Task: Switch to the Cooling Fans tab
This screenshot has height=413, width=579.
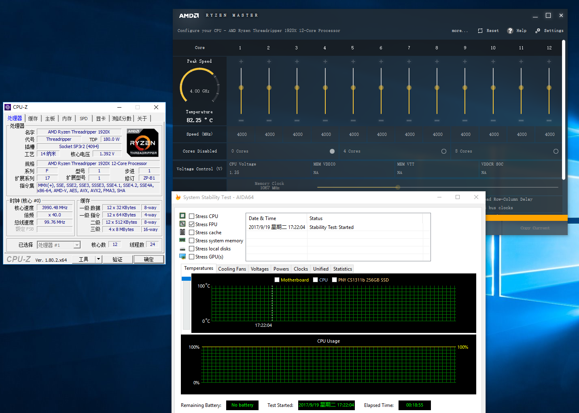Action: click(x=232, y=269)
